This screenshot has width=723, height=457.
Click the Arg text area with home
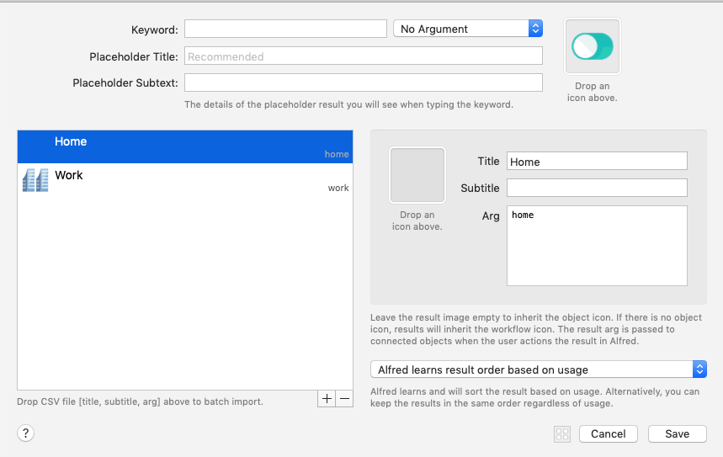597,246
